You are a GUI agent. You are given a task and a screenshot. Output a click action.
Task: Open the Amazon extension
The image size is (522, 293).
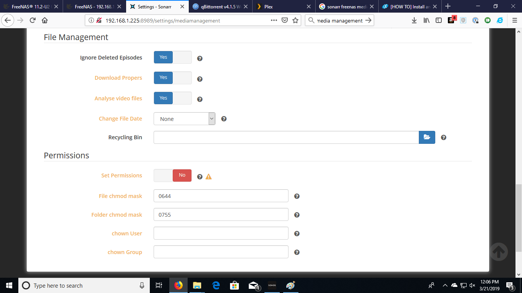(x=451, y=21)
